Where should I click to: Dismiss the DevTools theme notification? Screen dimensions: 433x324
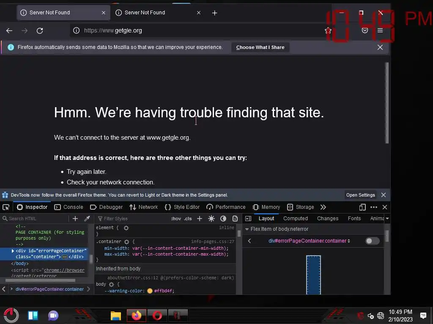coord(383,195)
